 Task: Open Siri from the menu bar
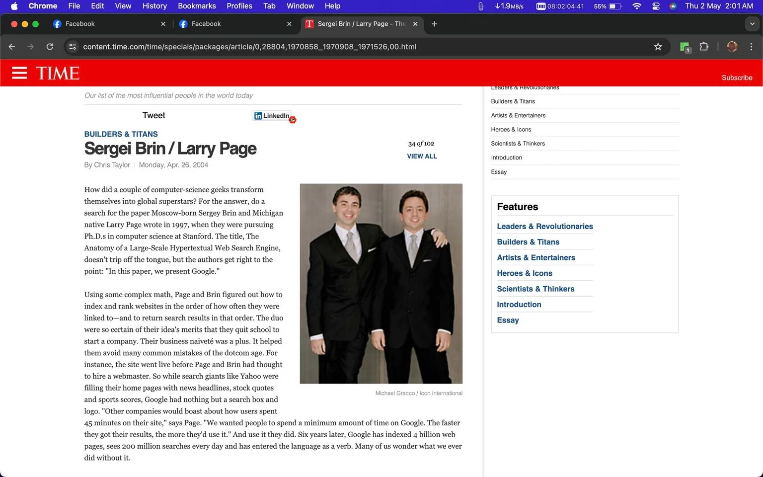tap(673, 6)
